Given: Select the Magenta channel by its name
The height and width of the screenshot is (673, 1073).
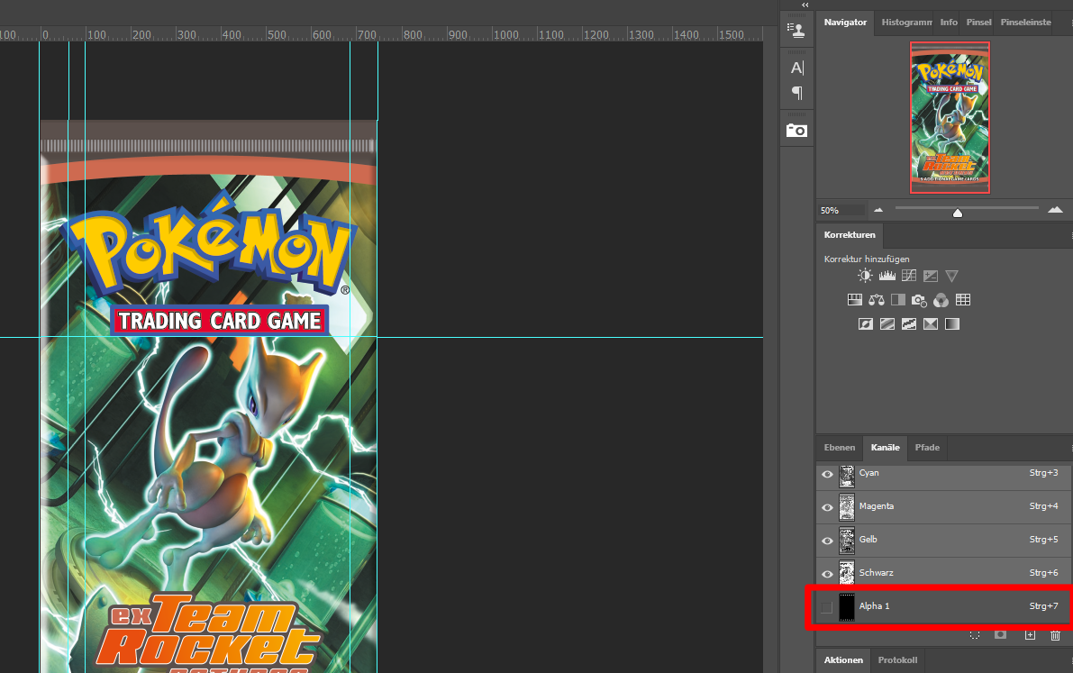Looking at the screenshot, I should pyautogui.click(x=877, y=506).
